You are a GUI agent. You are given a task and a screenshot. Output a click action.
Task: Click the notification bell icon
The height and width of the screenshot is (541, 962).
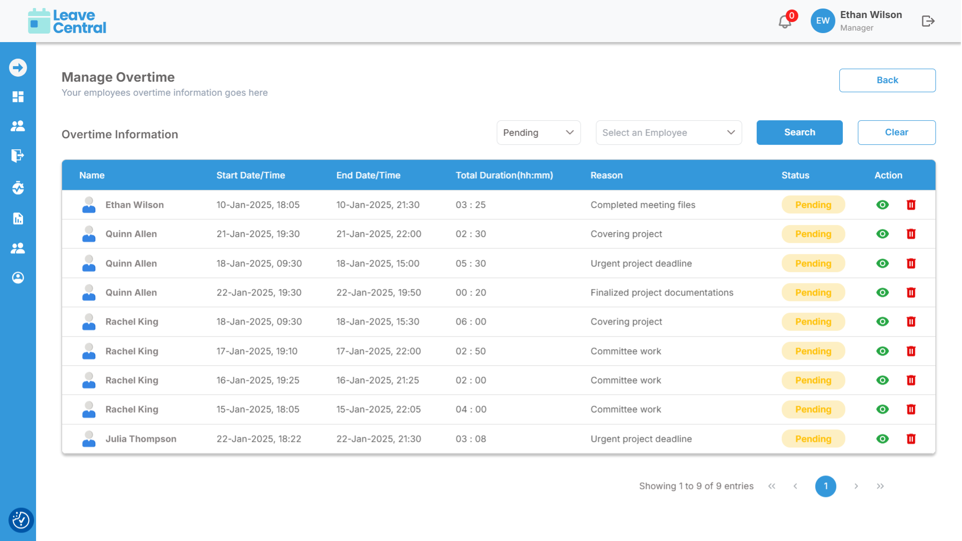[784, 22]
